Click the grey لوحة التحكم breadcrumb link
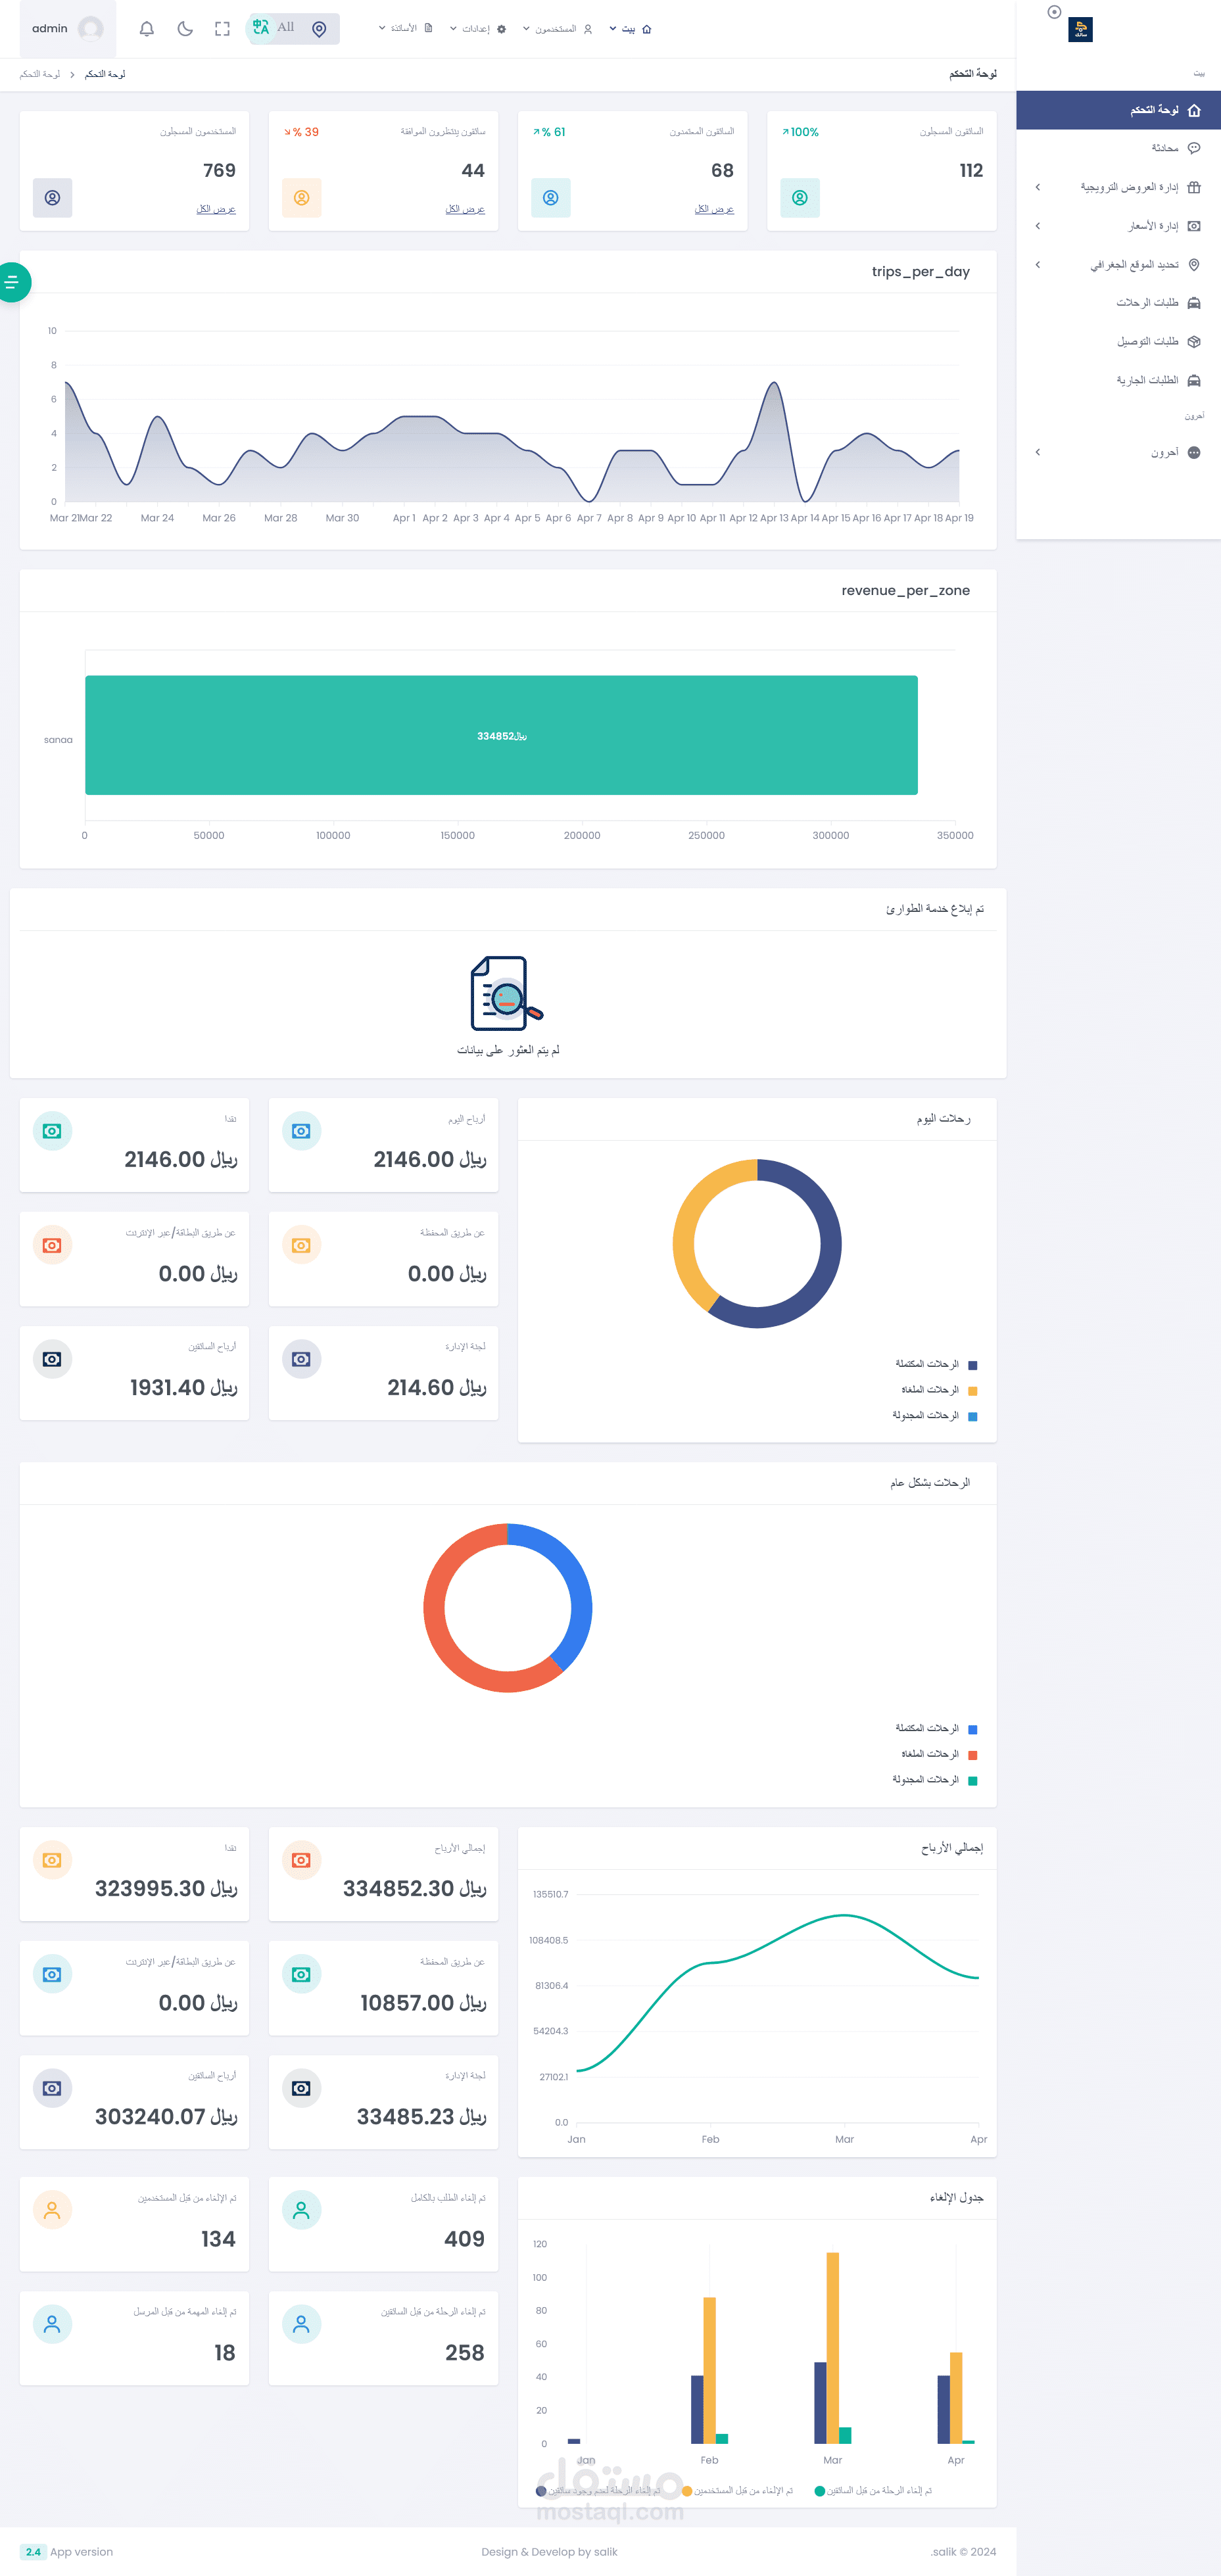This screenshot has width=1221, height=2576. tap(40, 75)
